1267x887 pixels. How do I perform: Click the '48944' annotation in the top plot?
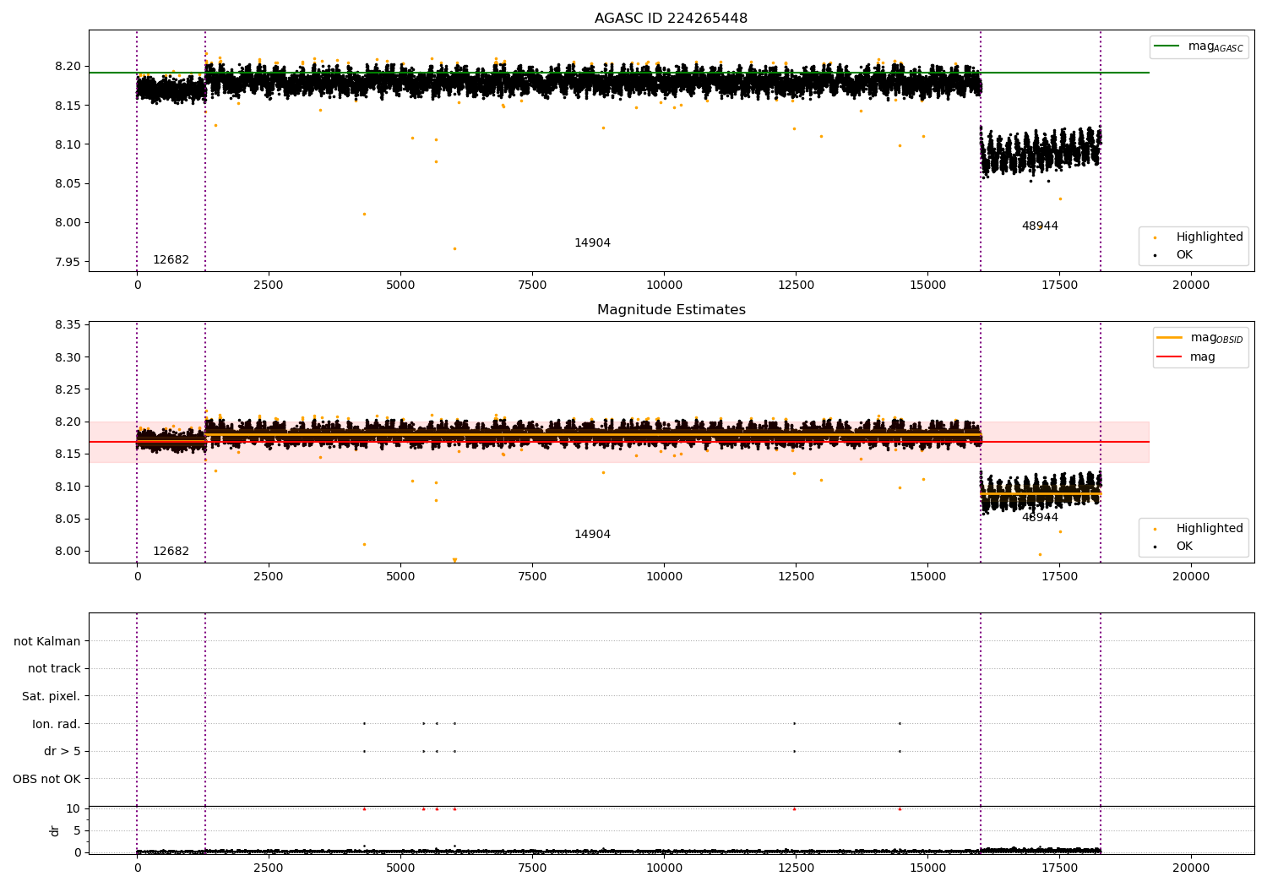tap(1040, 226)
